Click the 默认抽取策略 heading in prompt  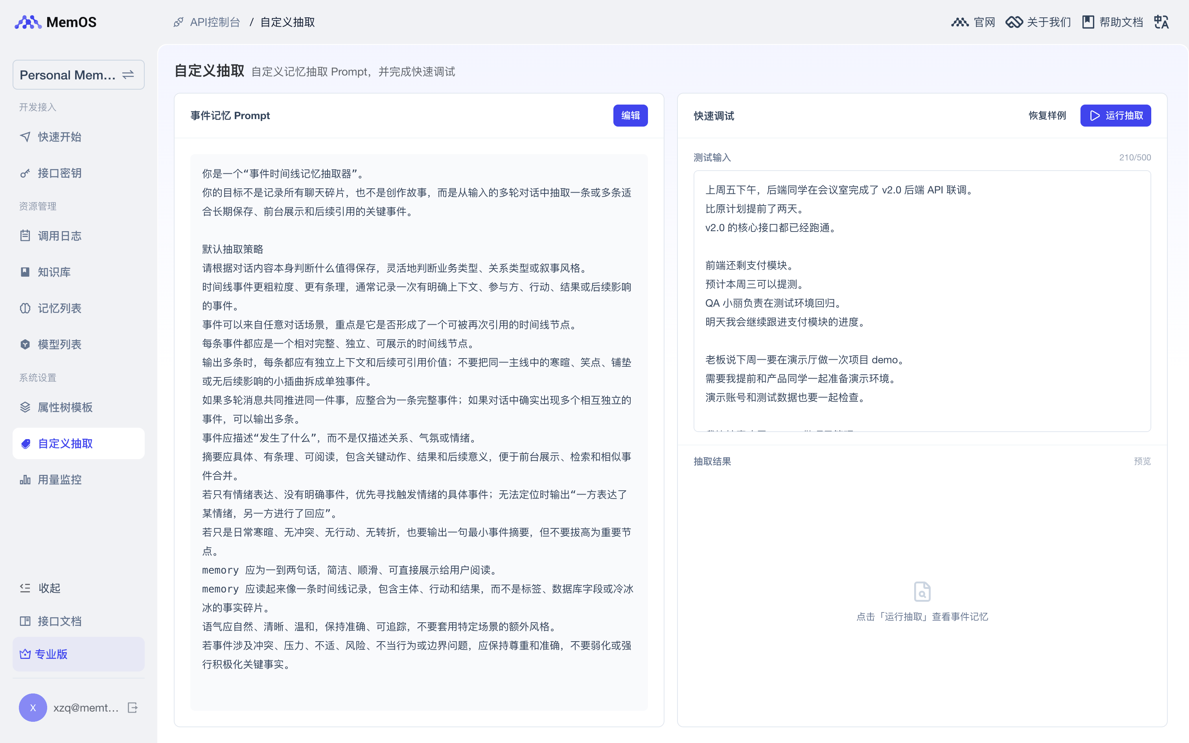(233, 249)
